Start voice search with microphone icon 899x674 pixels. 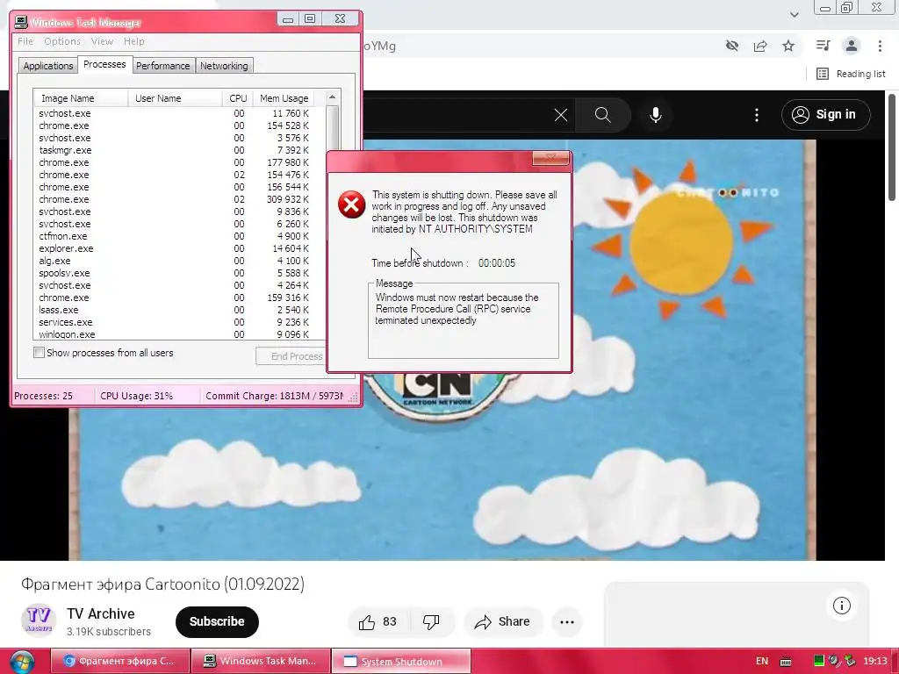coord(656,115)
